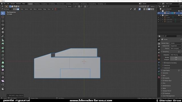This screenshot has width=182, height=102.
Task: Hide the Cutters collection in outliner
Action: [x=181, y=15]
